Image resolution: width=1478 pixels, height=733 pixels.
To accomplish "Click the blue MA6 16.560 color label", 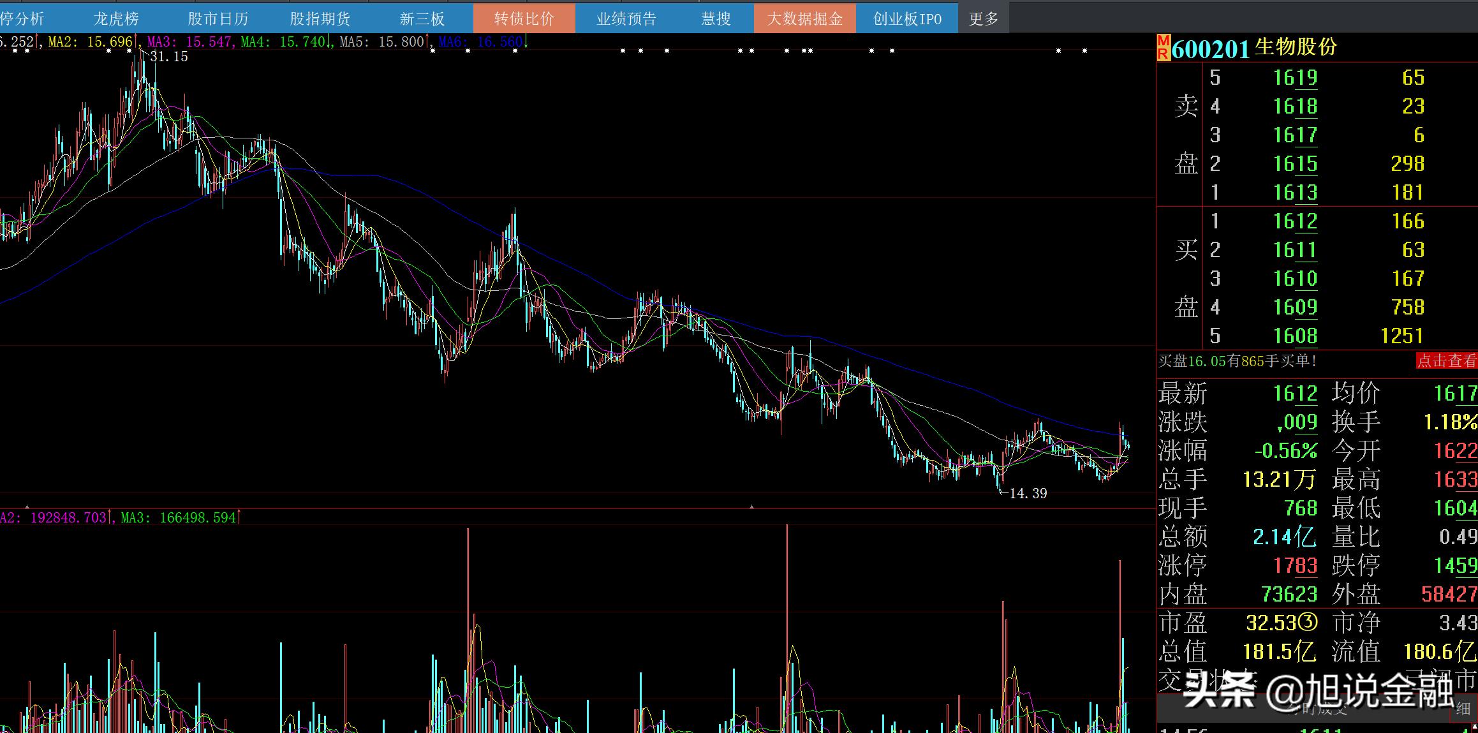I will click(480, 42).
